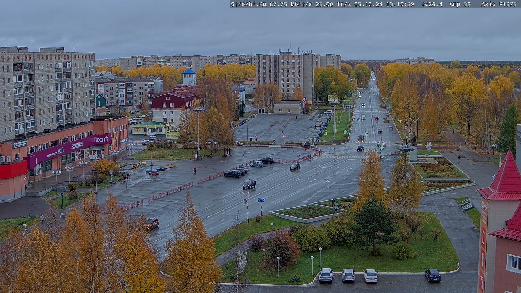Select the tc26.4 overlay value

[x=432, y=4]
